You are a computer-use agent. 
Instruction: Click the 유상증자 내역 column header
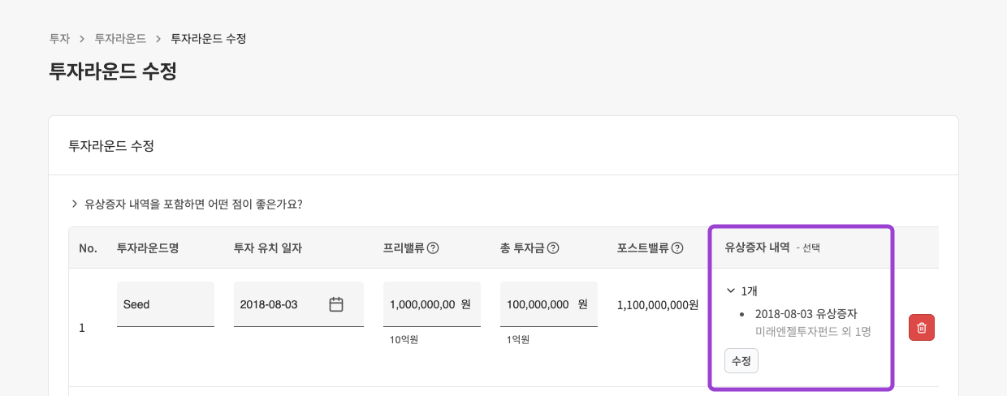(x=757, y=248)
